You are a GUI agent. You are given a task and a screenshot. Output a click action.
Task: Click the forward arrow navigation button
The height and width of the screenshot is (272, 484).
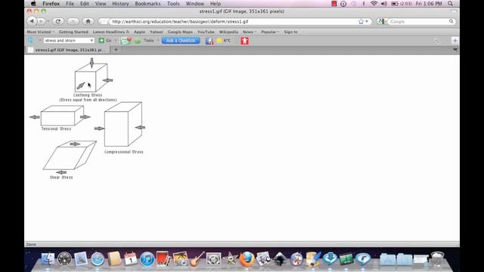pos(42,21)
